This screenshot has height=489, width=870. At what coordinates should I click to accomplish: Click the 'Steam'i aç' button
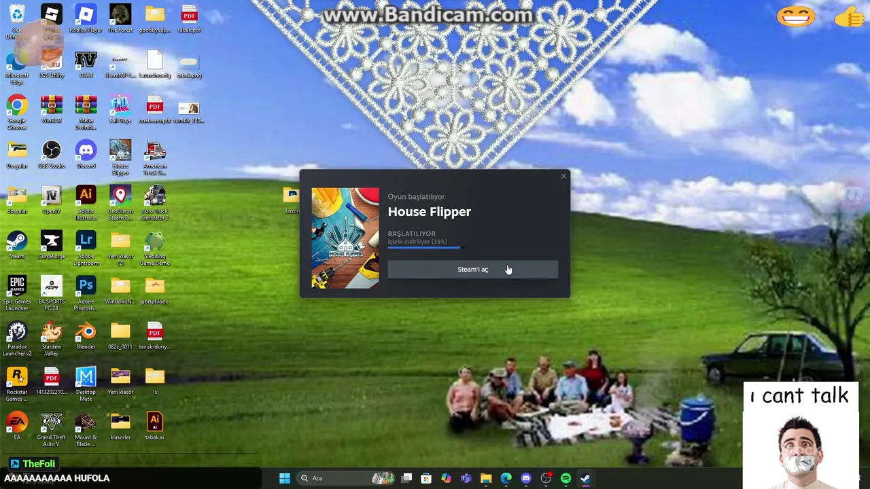click(x=472, y=270)
